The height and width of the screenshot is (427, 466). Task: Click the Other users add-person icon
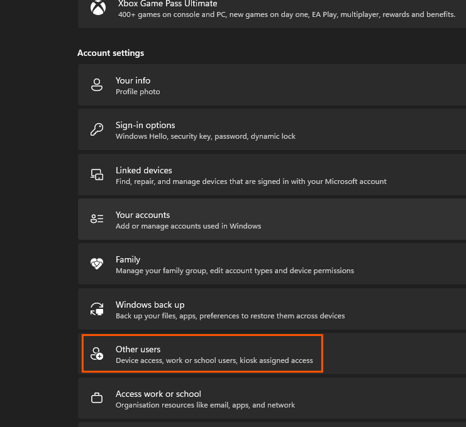pos(97,354)
